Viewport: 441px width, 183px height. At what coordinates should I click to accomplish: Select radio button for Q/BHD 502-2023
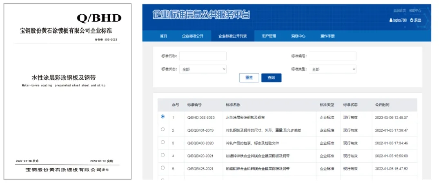pyautogui.click(x=163, y=117)
